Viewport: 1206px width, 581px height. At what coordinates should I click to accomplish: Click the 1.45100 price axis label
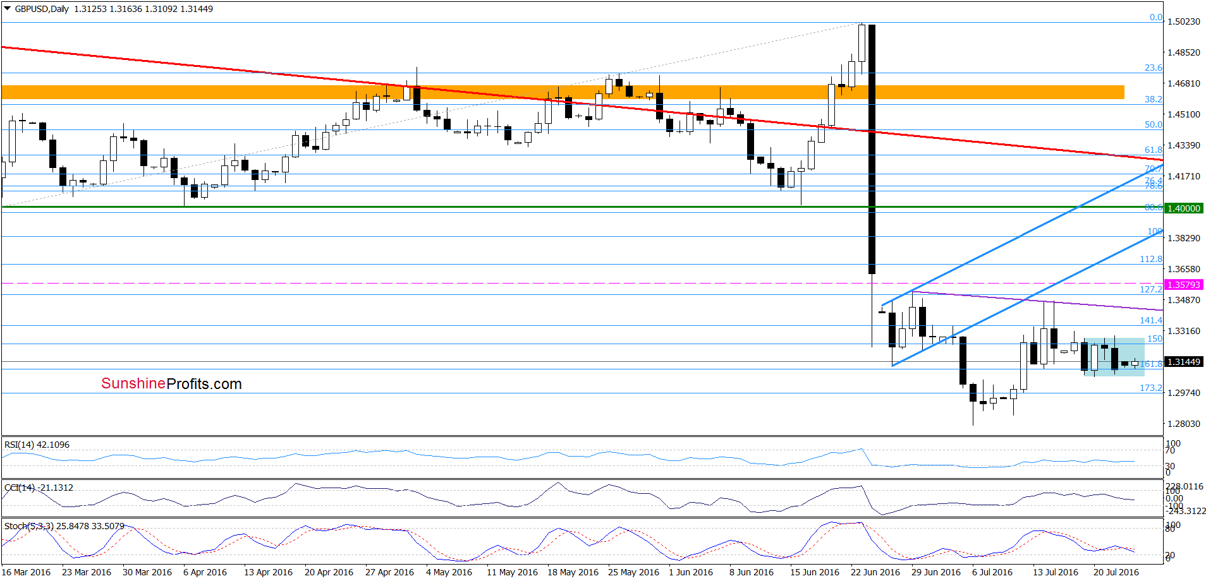point(1183,114)
